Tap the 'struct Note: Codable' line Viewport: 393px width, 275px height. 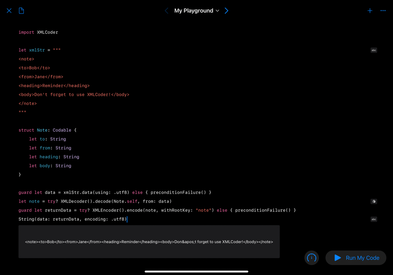pyautogui.click(x=47, y=130)
